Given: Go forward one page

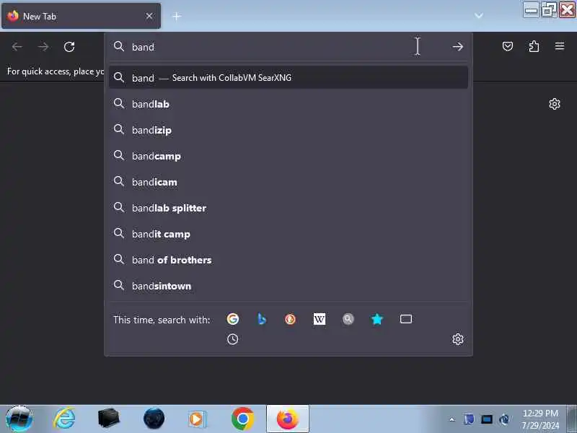Looking at the screenshot, I should [43, 47].
